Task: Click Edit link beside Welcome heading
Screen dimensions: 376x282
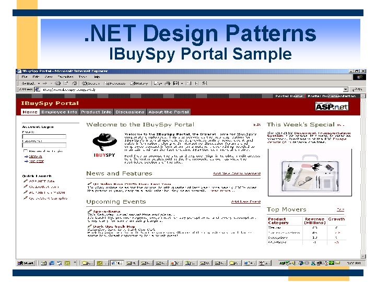Action: coord(257,124)
